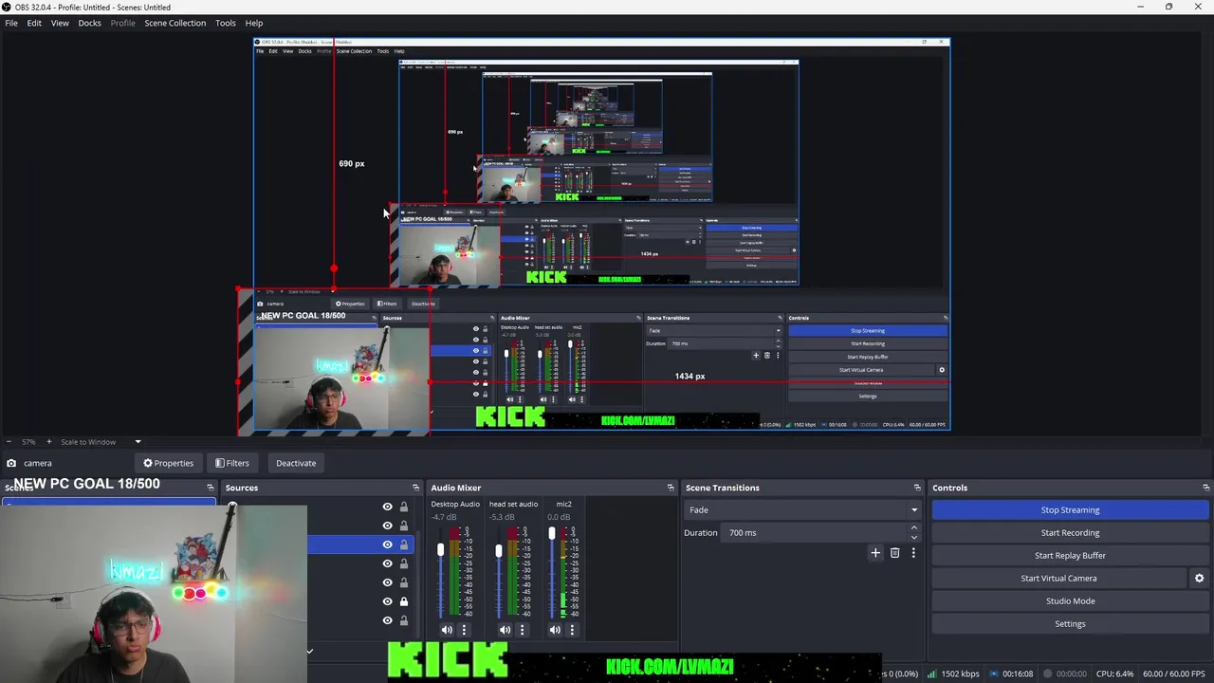Image resolution: width=1214 pixels, height=683 pixels.
Task: Open virtual camera settings gear
Action: pos(1199,579)
